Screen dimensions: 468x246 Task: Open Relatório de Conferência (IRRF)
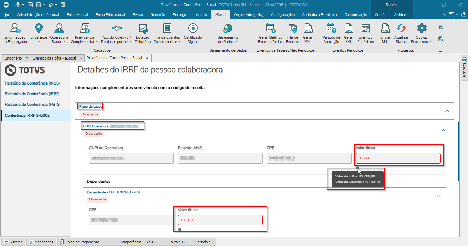coord(32,94)
